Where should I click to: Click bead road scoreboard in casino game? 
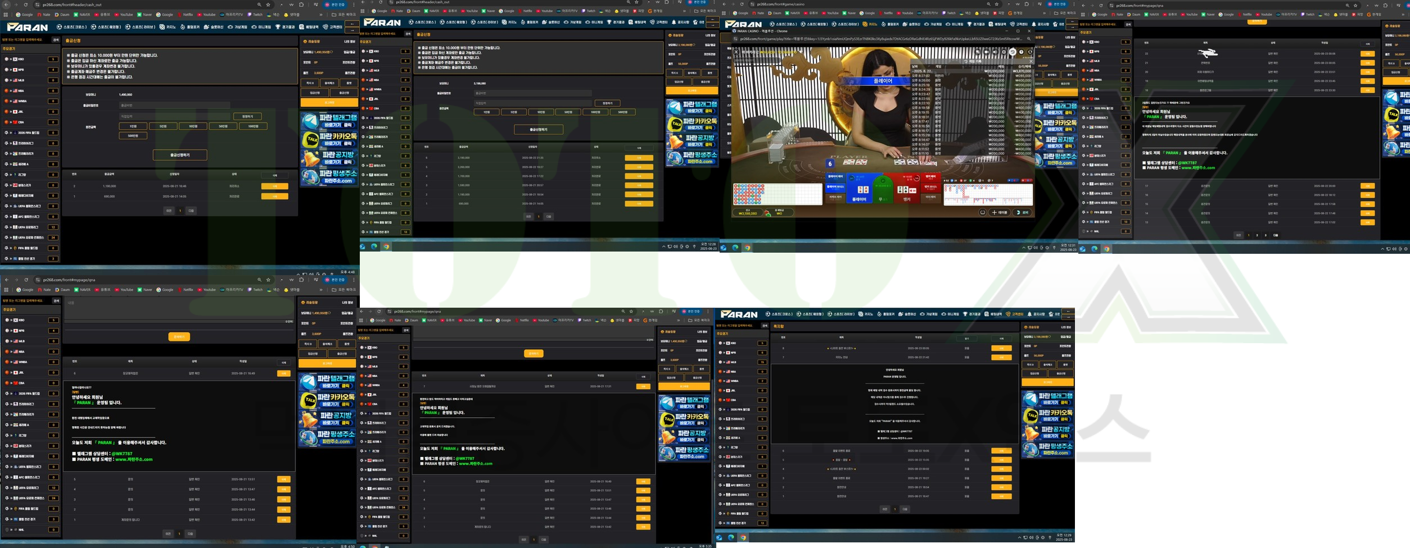(x=778, y=194)
